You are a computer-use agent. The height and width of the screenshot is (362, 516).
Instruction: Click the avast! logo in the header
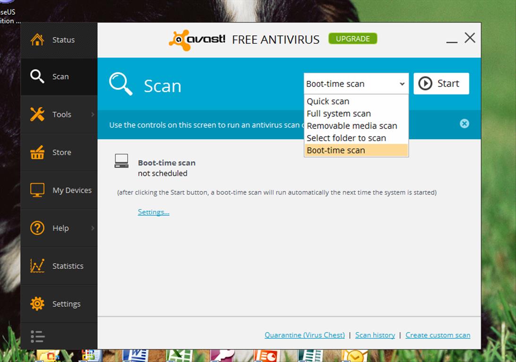point(197,40)
